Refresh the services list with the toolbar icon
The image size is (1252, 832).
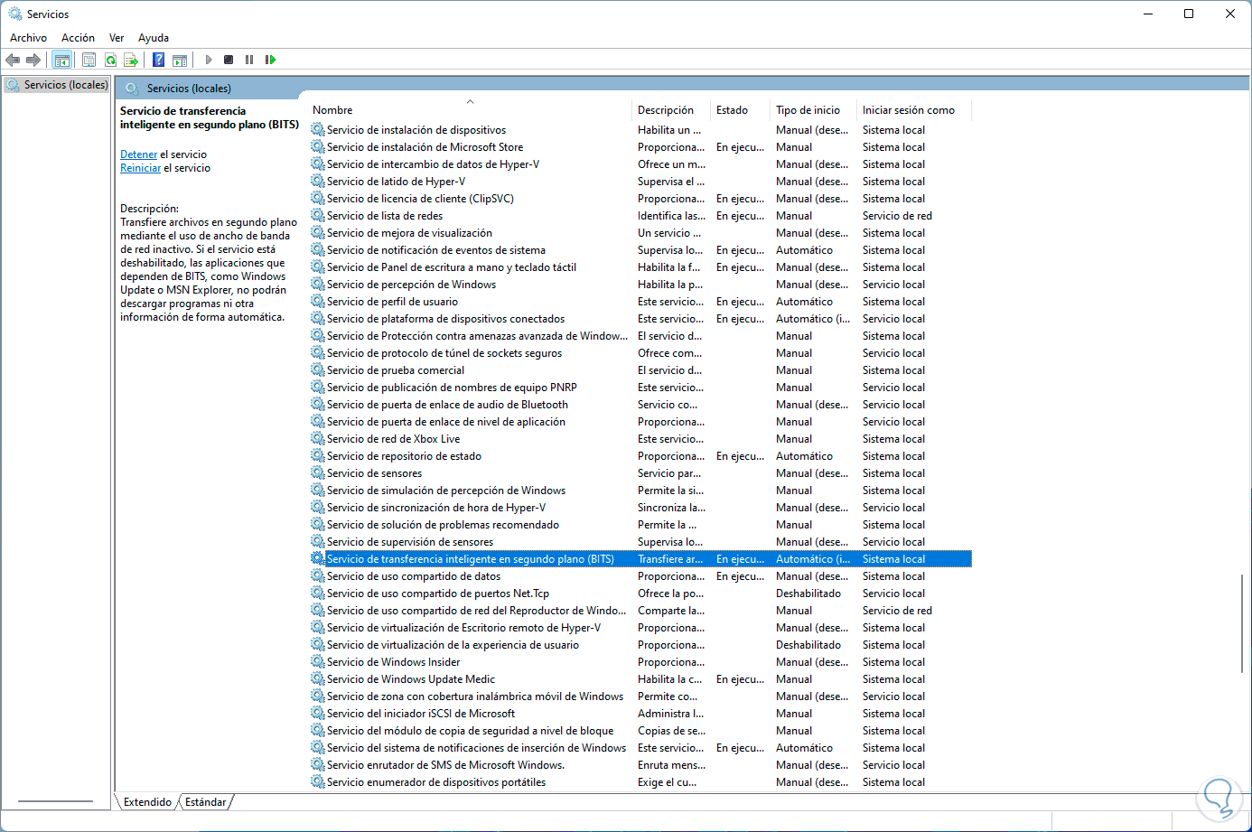point(110,60)
